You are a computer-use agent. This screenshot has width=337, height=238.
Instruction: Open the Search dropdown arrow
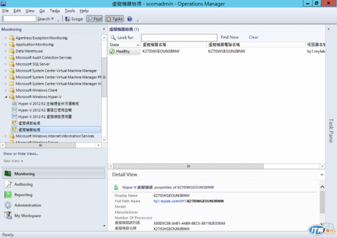[52, 19]
